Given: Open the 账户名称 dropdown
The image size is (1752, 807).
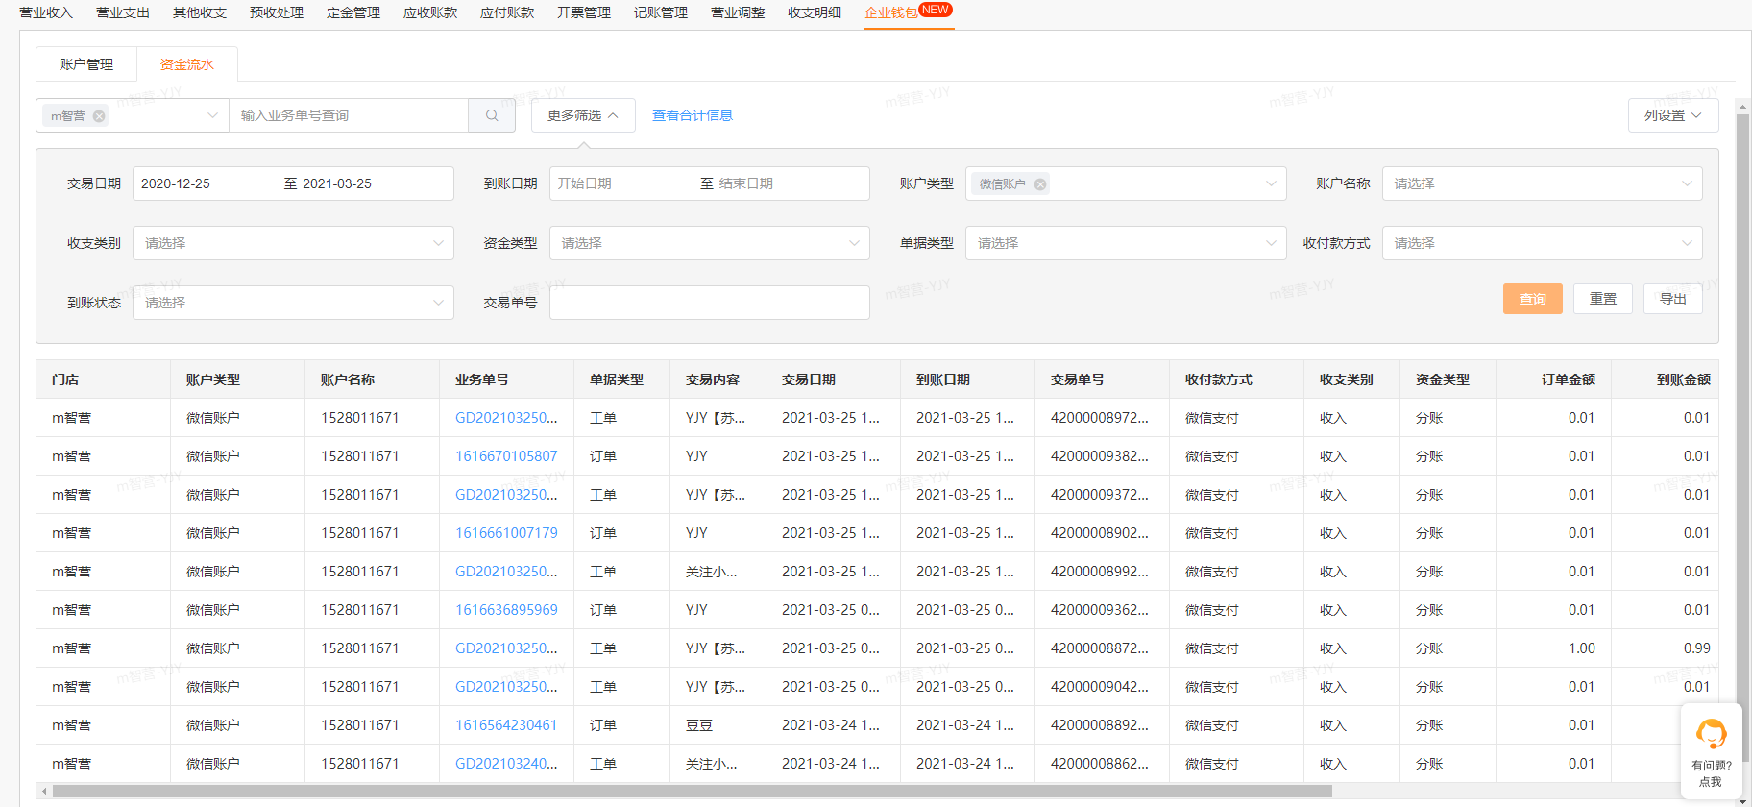Looking at the screenshot, I should [1542, 183].
